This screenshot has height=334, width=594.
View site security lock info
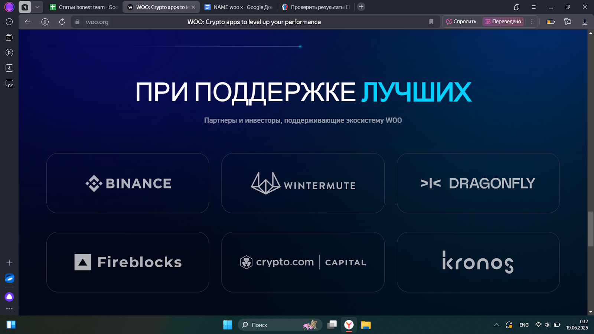coord(77,22)
